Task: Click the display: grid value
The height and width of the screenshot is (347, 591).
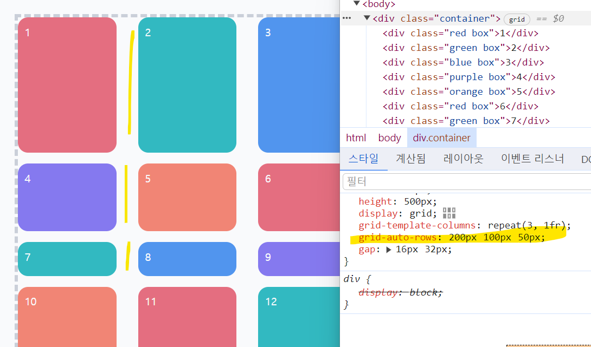Action: tap(421, 213)
